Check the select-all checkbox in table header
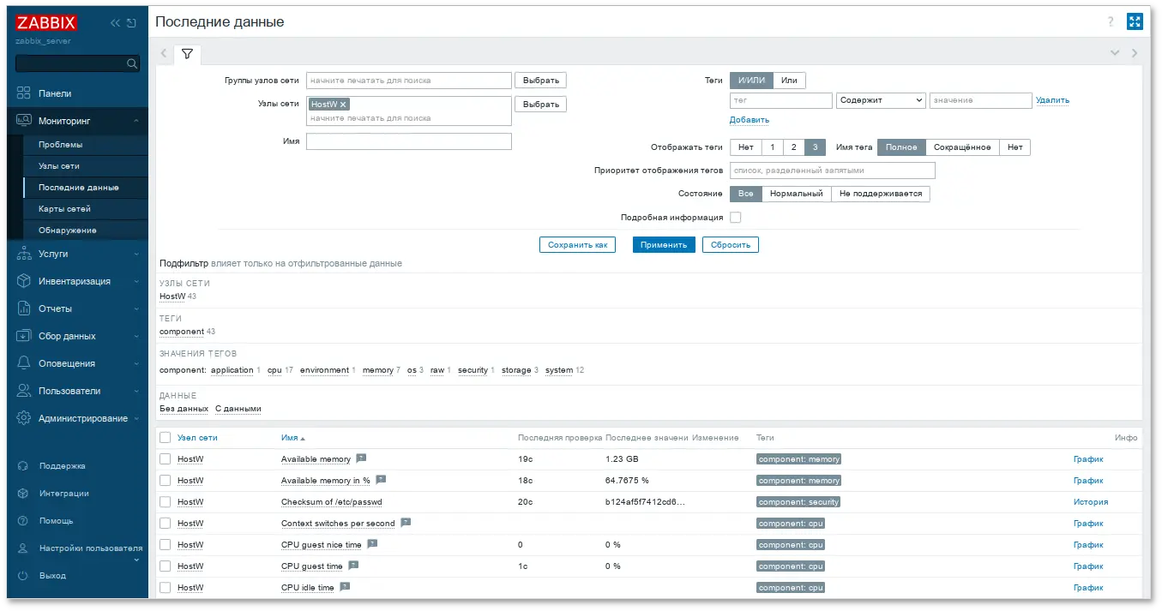1162x611 pixels. coord(166,437)
